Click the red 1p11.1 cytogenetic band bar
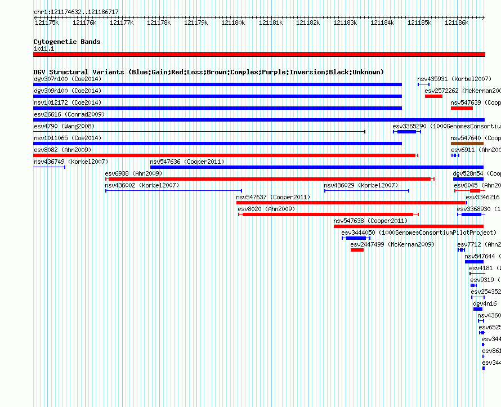Screen dimensions: 501x407 coord(259,55)
